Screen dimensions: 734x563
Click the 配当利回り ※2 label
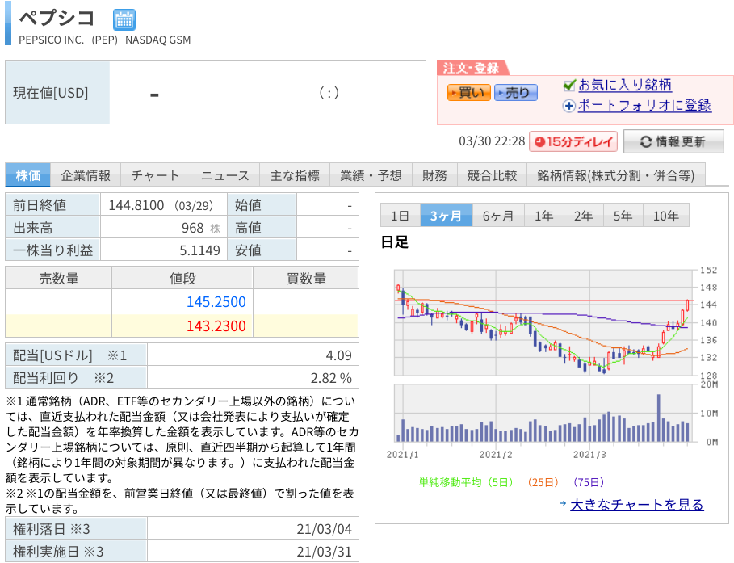[63, 377]
